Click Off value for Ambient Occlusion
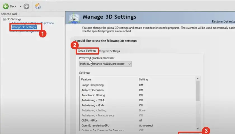The height and width of the screenshot is (134, 235). pos(141,90)
